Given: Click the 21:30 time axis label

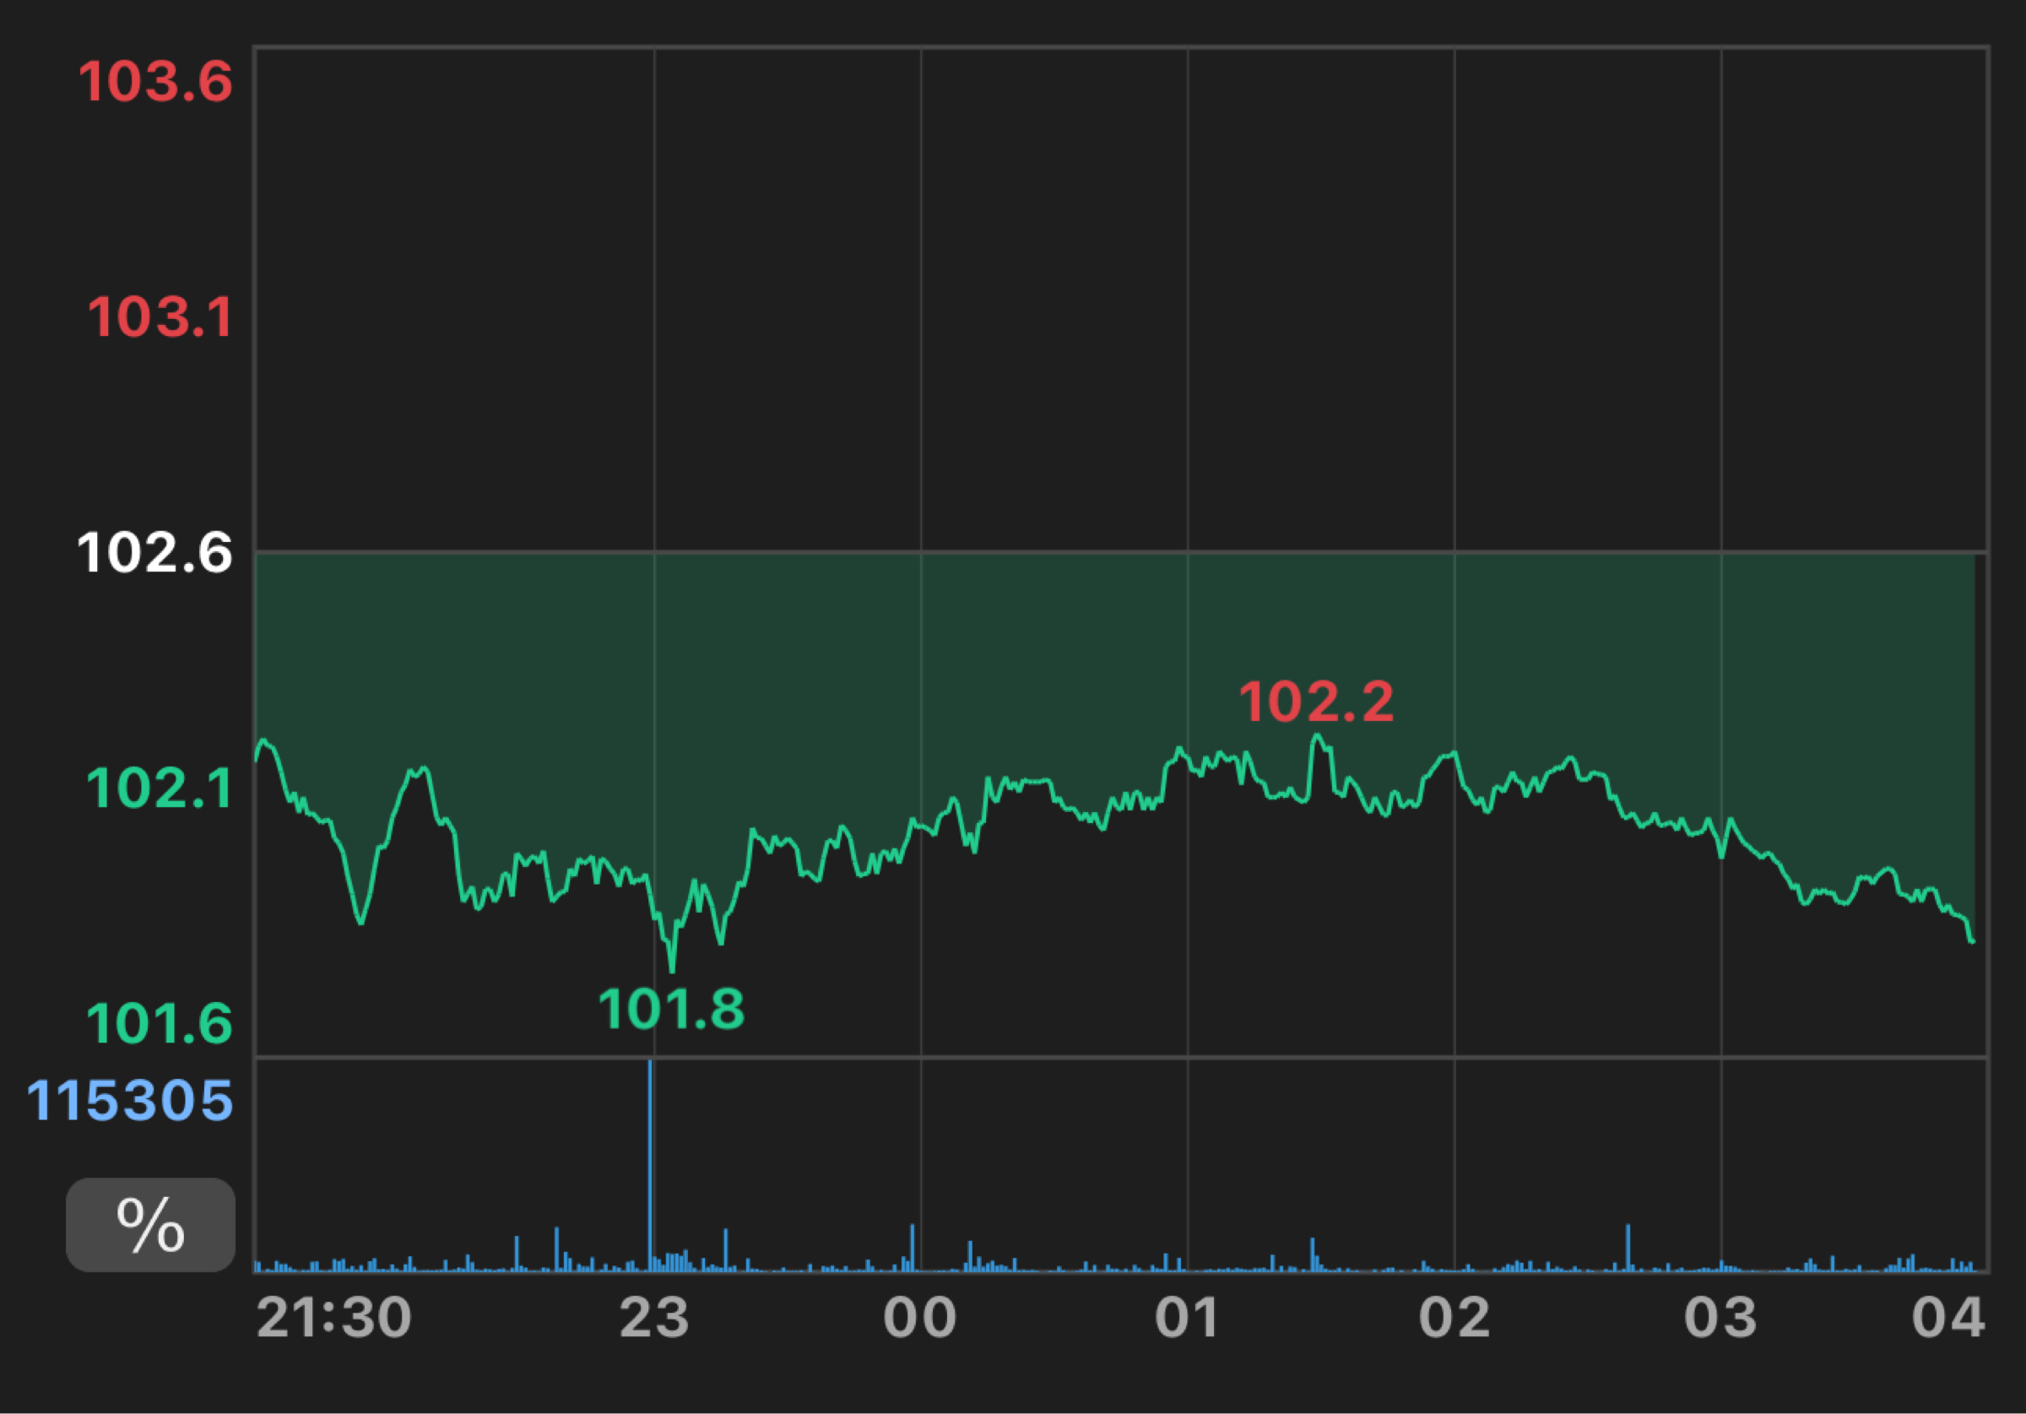Looking at the screenshot, I should click(x=333, y=1318).
